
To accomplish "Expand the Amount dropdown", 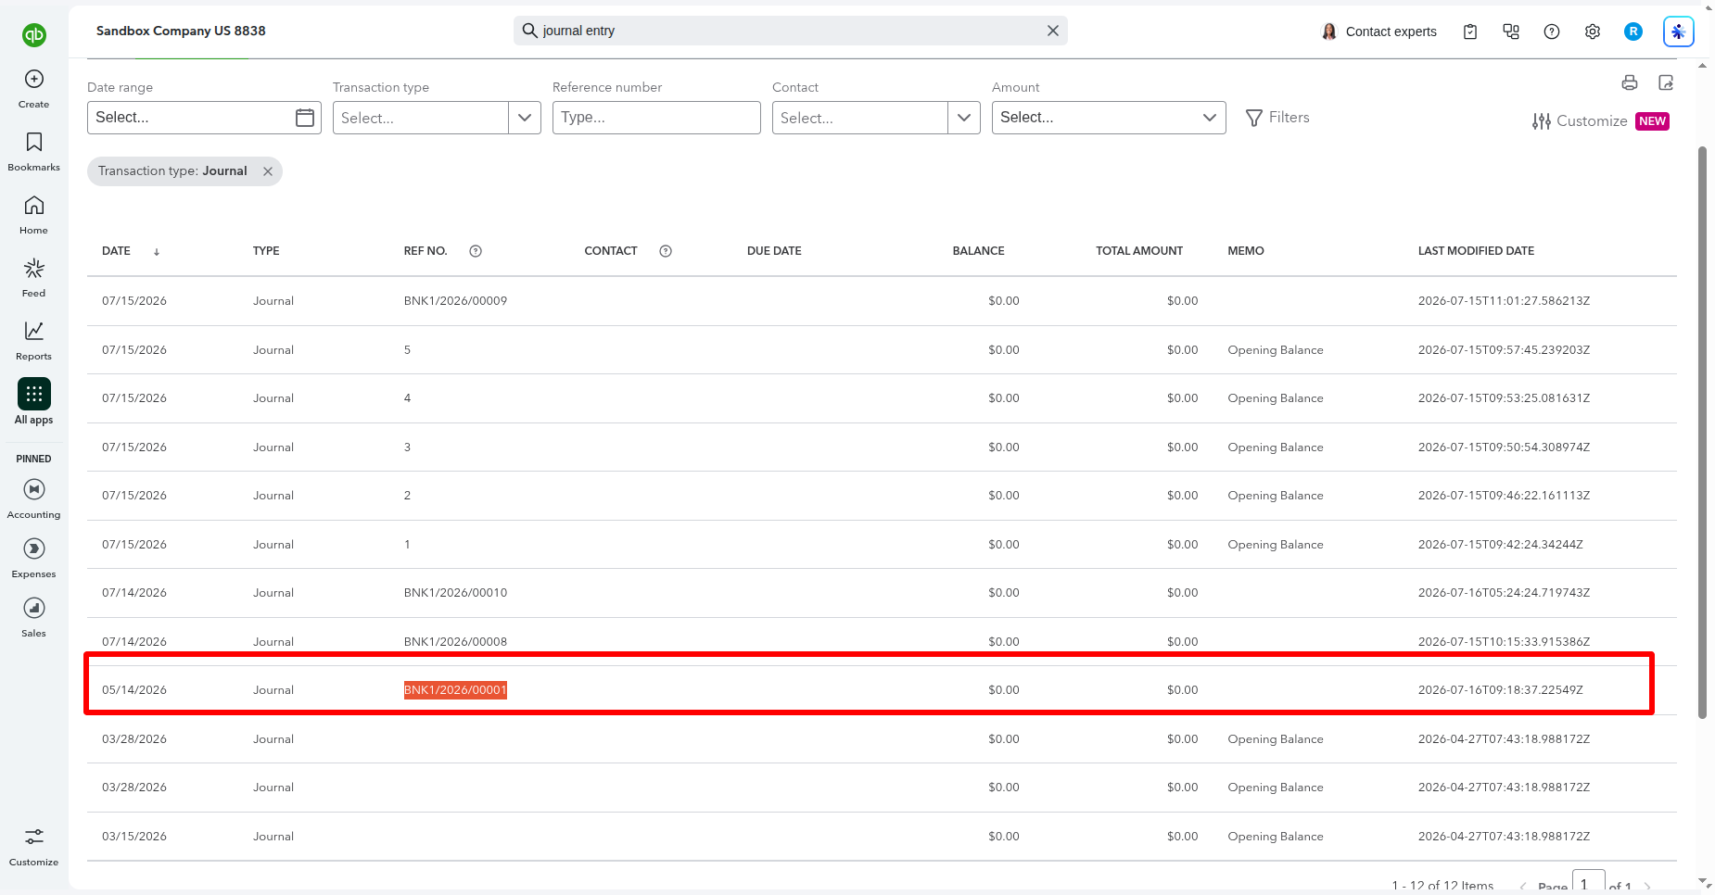I will pyautogui.click(x=1109, y=118).
